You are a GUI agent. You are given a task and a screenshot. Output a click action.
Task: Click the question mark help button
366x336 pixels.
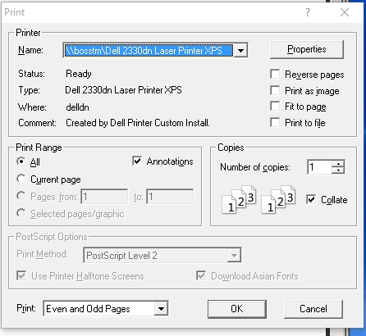coord(308,12)
